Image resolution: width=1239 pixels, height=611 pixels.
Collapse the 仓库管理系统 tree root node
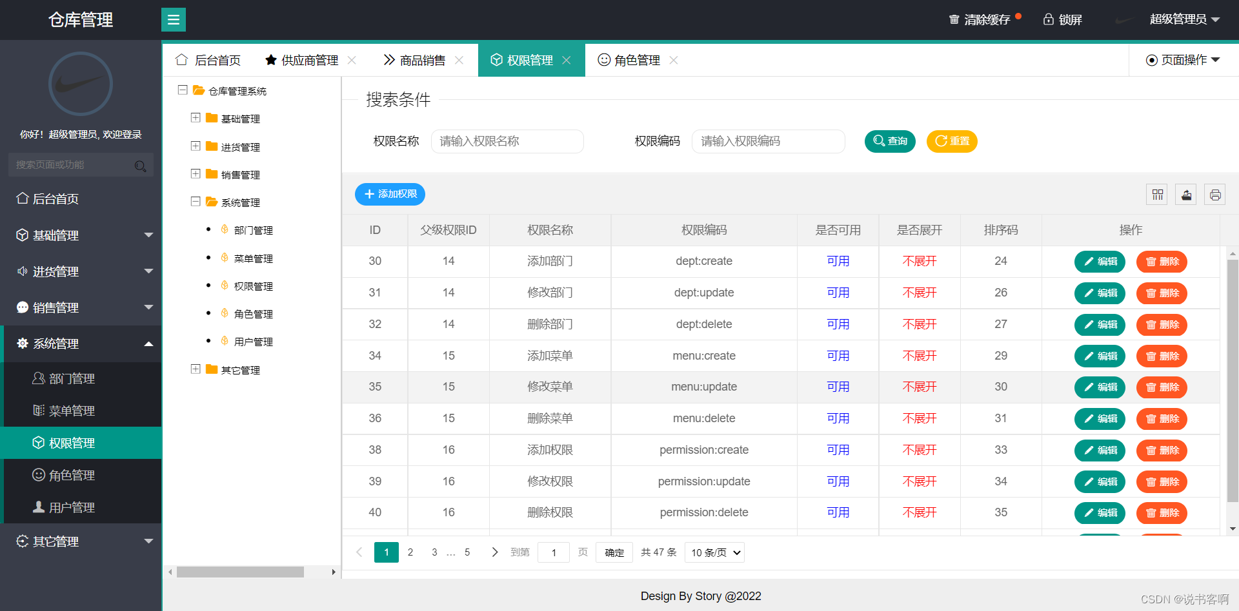[183, 90]
